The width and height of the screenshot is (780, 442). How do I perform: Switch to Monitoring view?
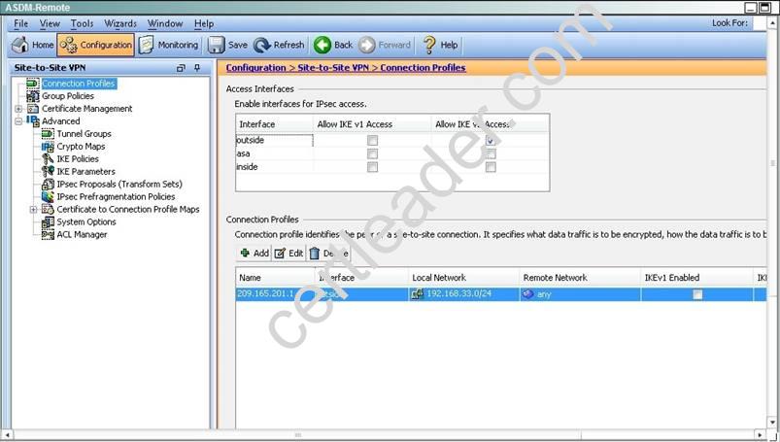[x=169, y=45]
